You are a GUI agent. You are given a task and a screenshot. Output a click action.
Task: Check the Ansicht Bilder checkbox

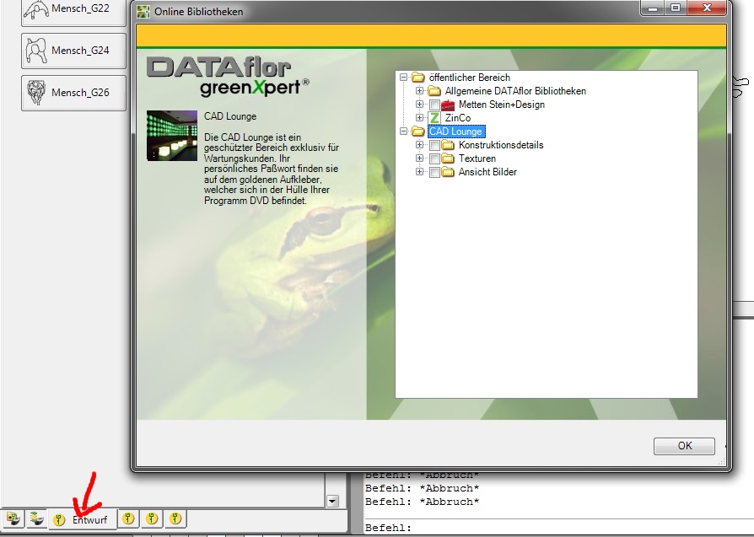[x=434, y=172]
